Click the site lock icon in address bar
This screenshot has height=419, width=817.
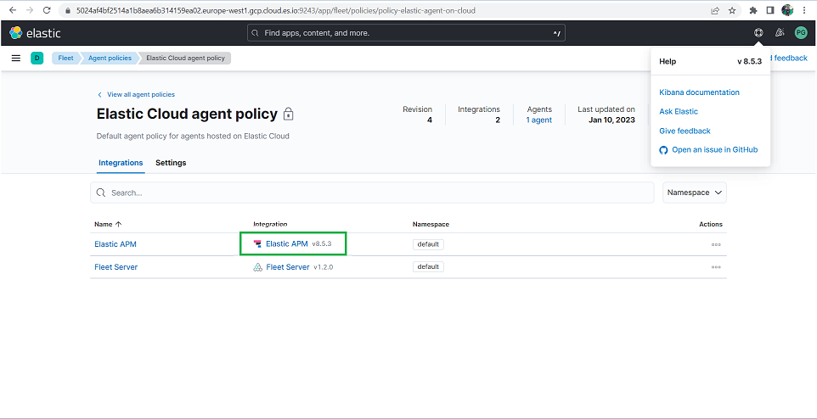click(68, 10)
